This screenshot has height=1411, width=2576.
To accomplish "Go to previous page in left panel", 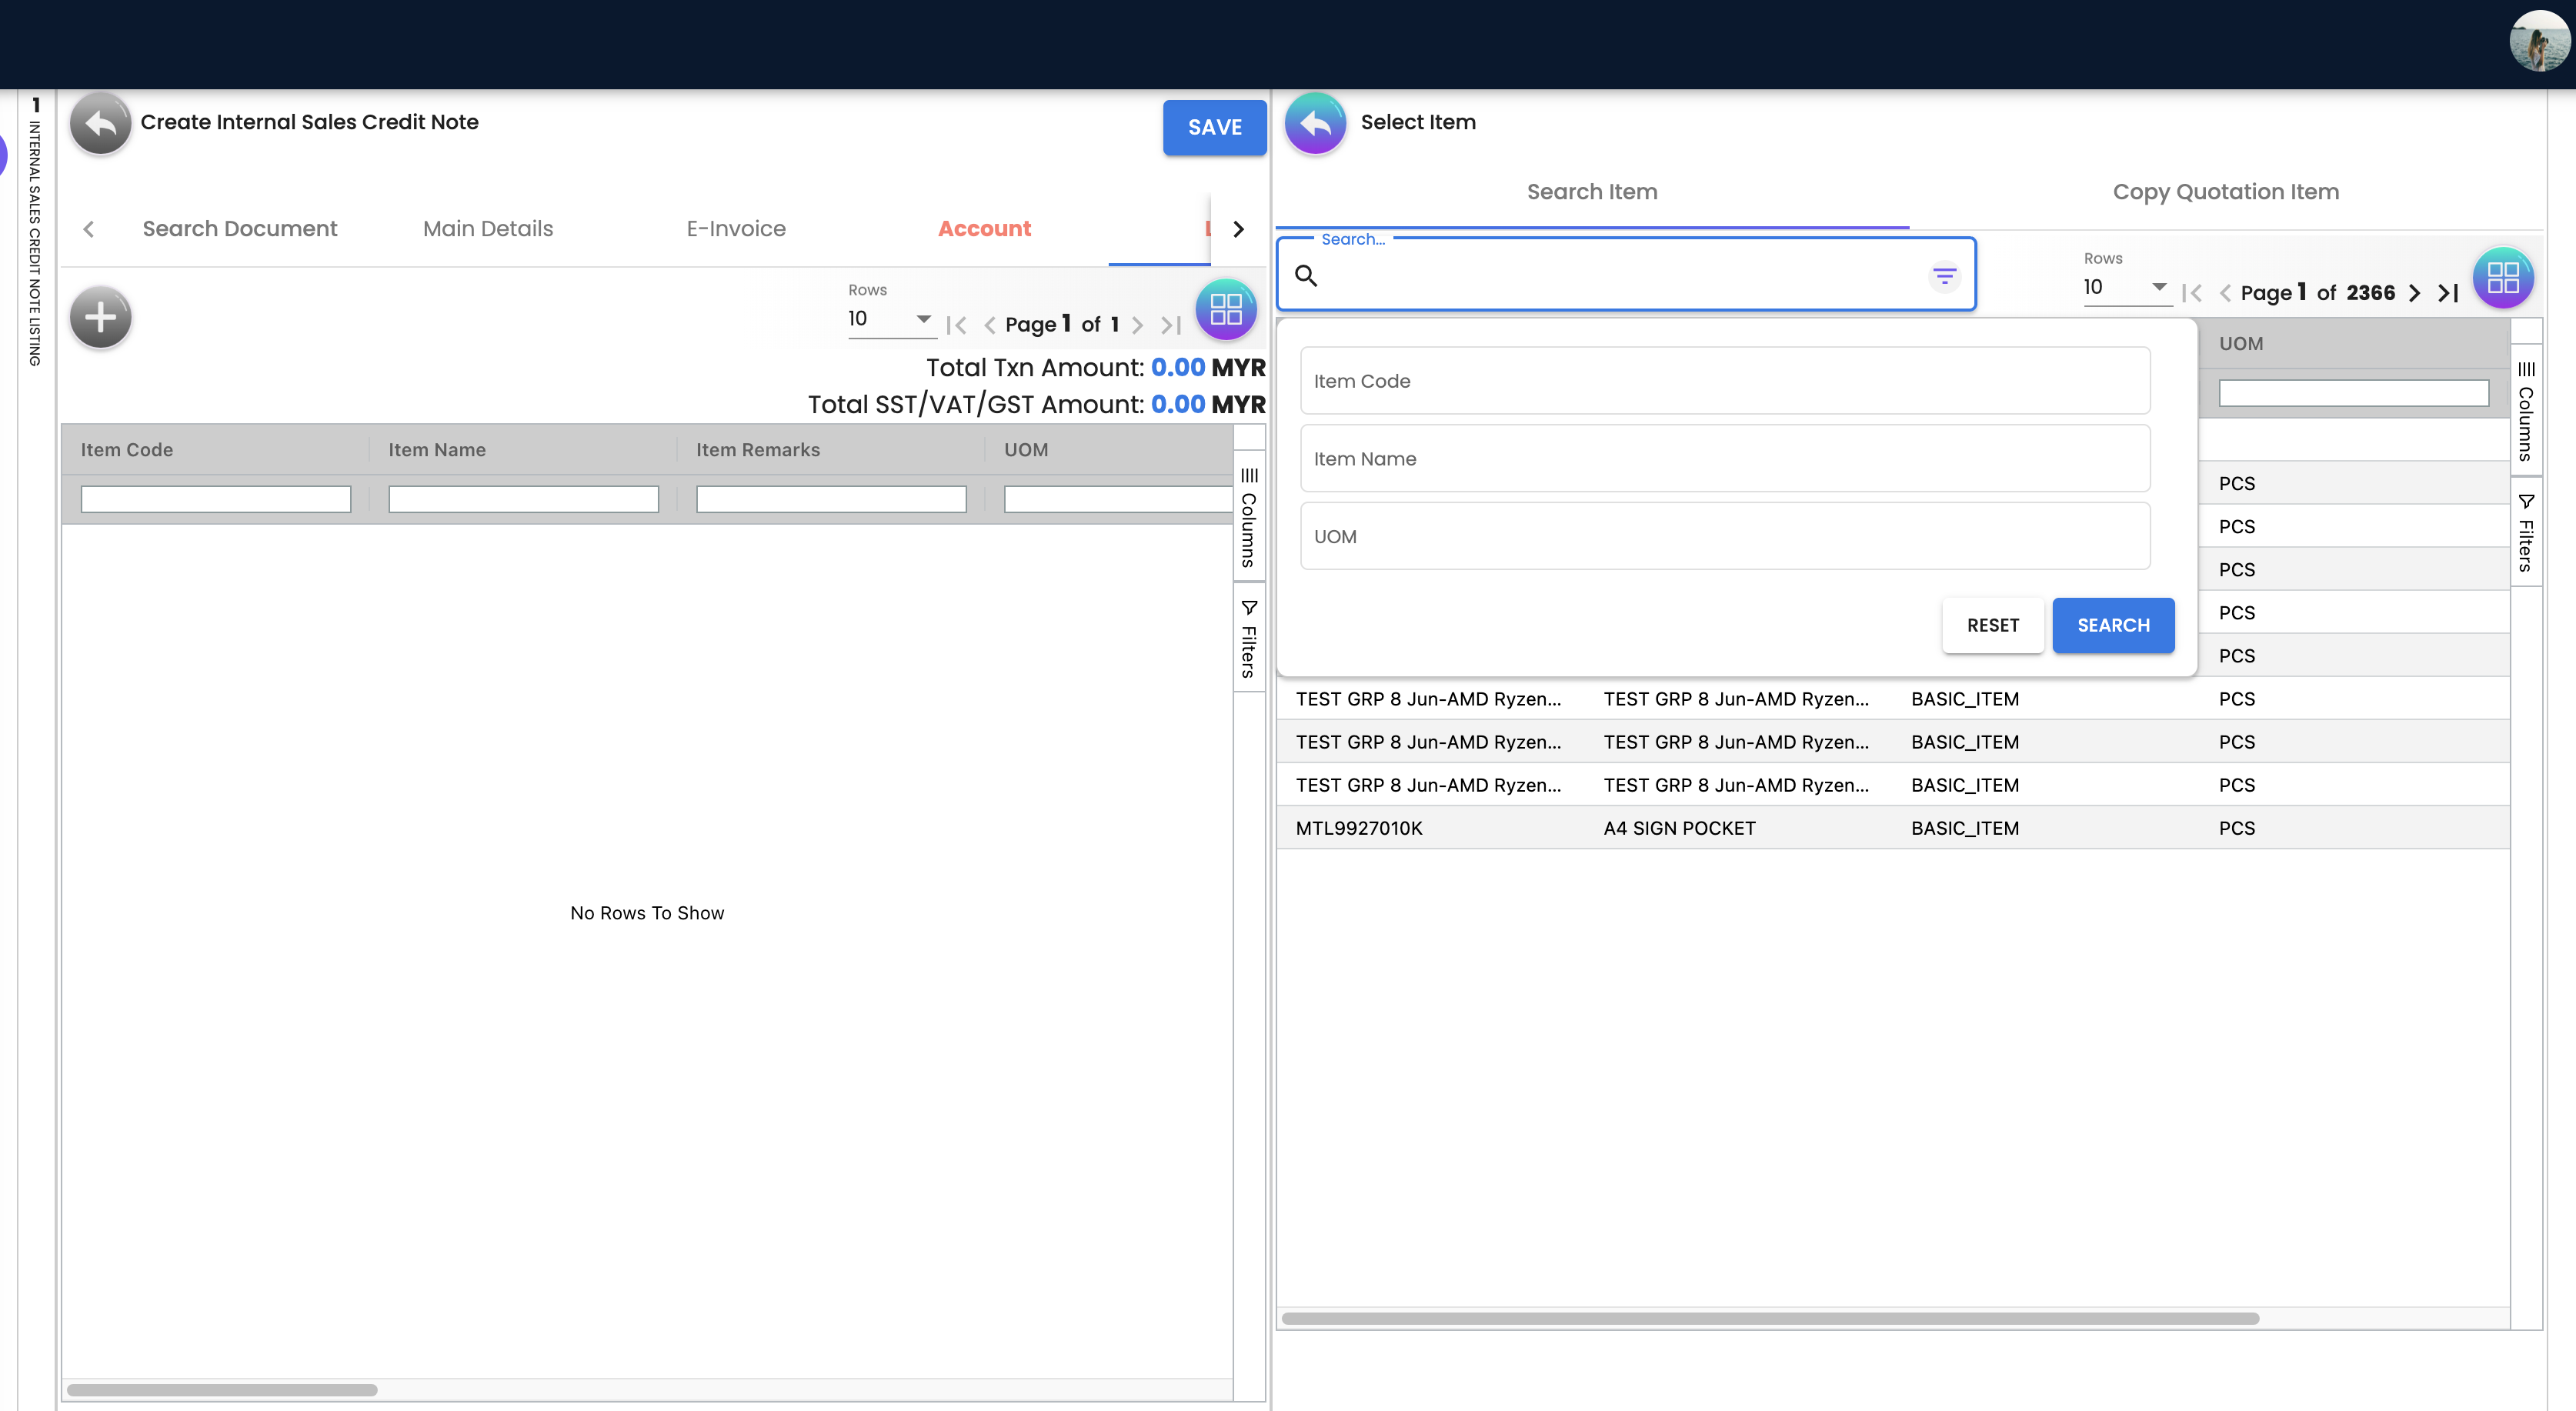I will click(990, 324).
